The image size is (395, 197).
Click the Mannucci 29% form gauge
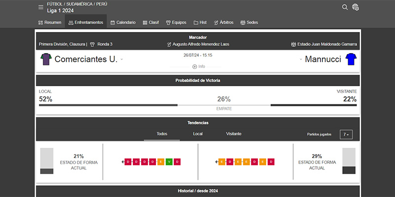coord(349,161)
